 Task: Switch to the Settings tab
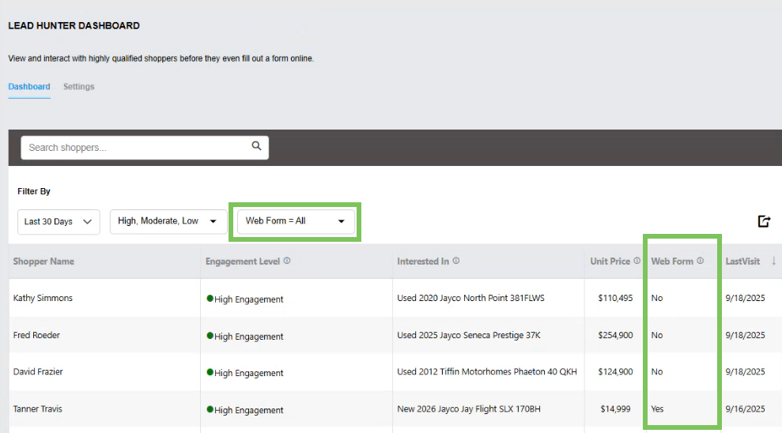coord(79,87)
